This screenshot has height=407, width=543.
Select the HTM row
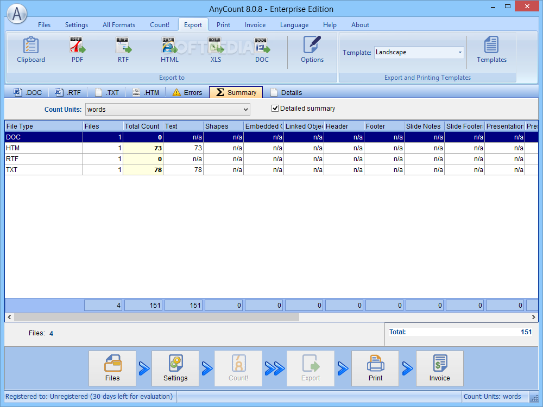point(271,148)
